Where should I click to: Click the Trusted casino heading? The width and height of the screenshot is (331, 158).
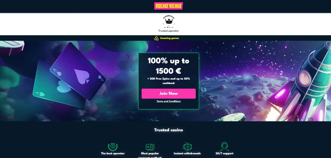(x=169, y=130)
